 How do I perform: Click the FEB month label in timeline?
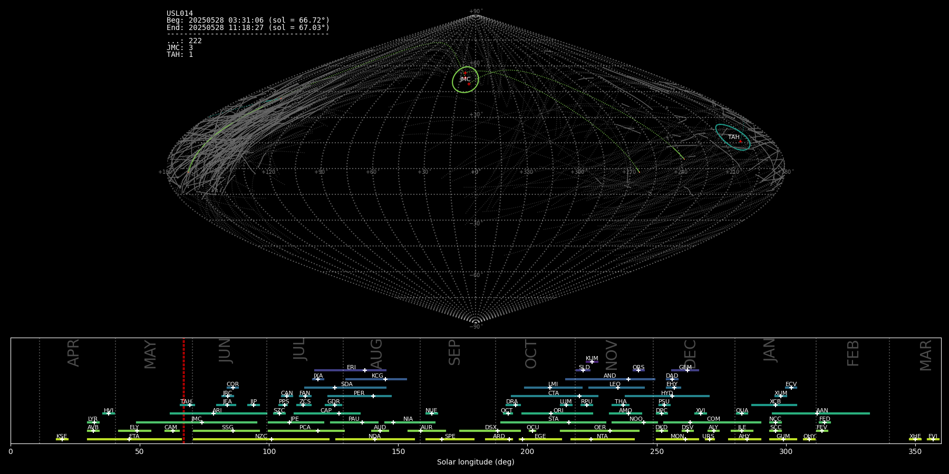pos(853,353)
